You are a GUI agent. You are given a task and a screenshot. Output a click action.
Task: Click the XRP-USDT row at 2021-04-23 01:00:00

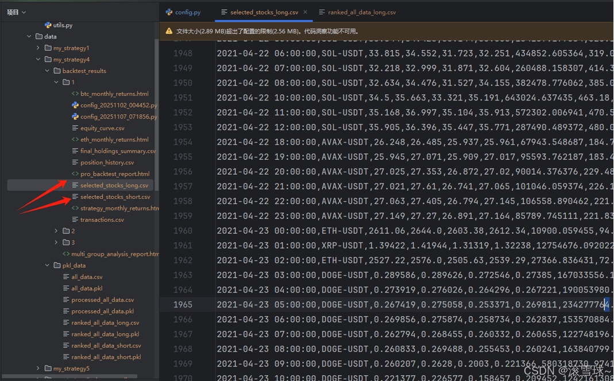pos(415,245)
